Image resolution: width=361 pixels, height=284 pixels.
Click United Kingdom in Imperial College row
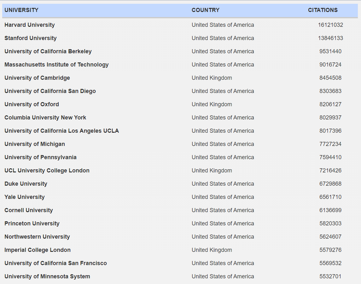coord(212,250)
